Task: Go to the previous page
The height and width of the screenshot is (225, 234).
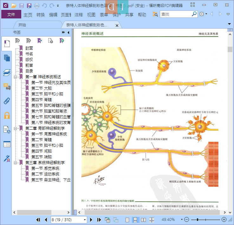Action: [x=46, y=220]
